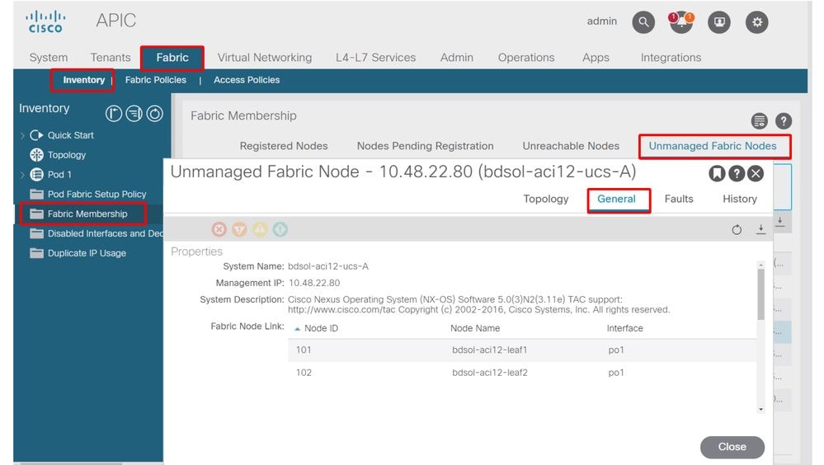Click the first Inventory panel header icon
The image size is (824, 465).
[114, 114]
